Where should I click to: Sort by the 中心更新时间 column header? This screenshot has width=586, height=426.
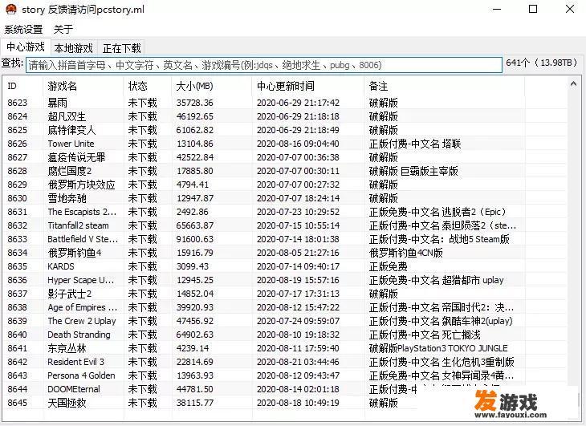coord(308,87)
